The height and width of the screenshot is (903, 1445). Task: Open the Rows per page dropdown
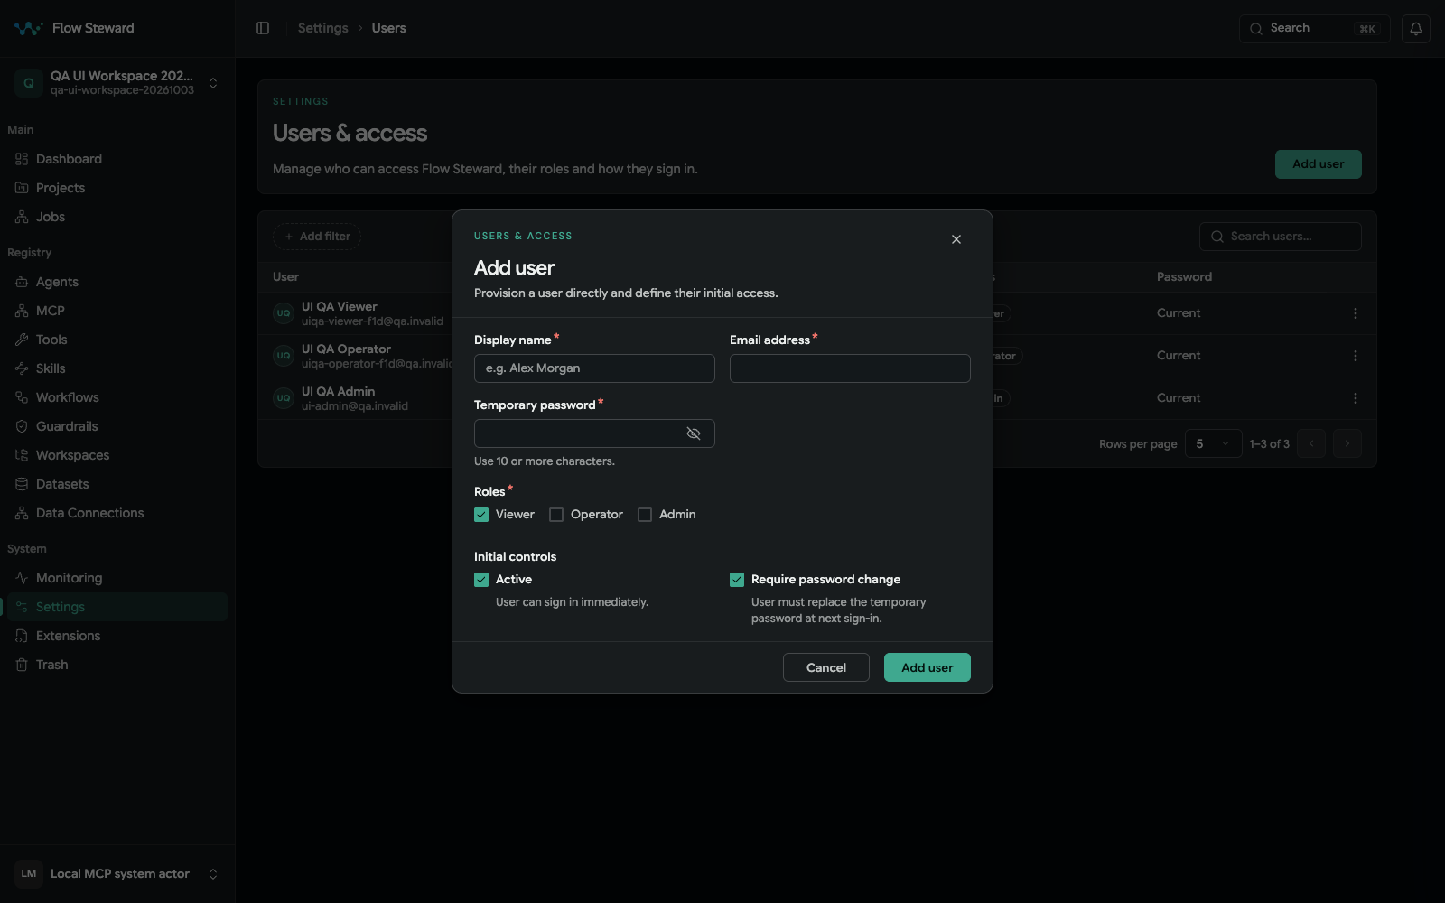pyautogui.click(x=1214, y=443)
